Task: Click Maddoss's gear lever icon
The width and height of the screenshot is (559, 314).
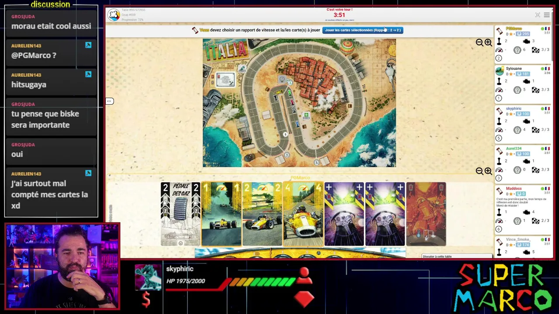Action: 499,212
